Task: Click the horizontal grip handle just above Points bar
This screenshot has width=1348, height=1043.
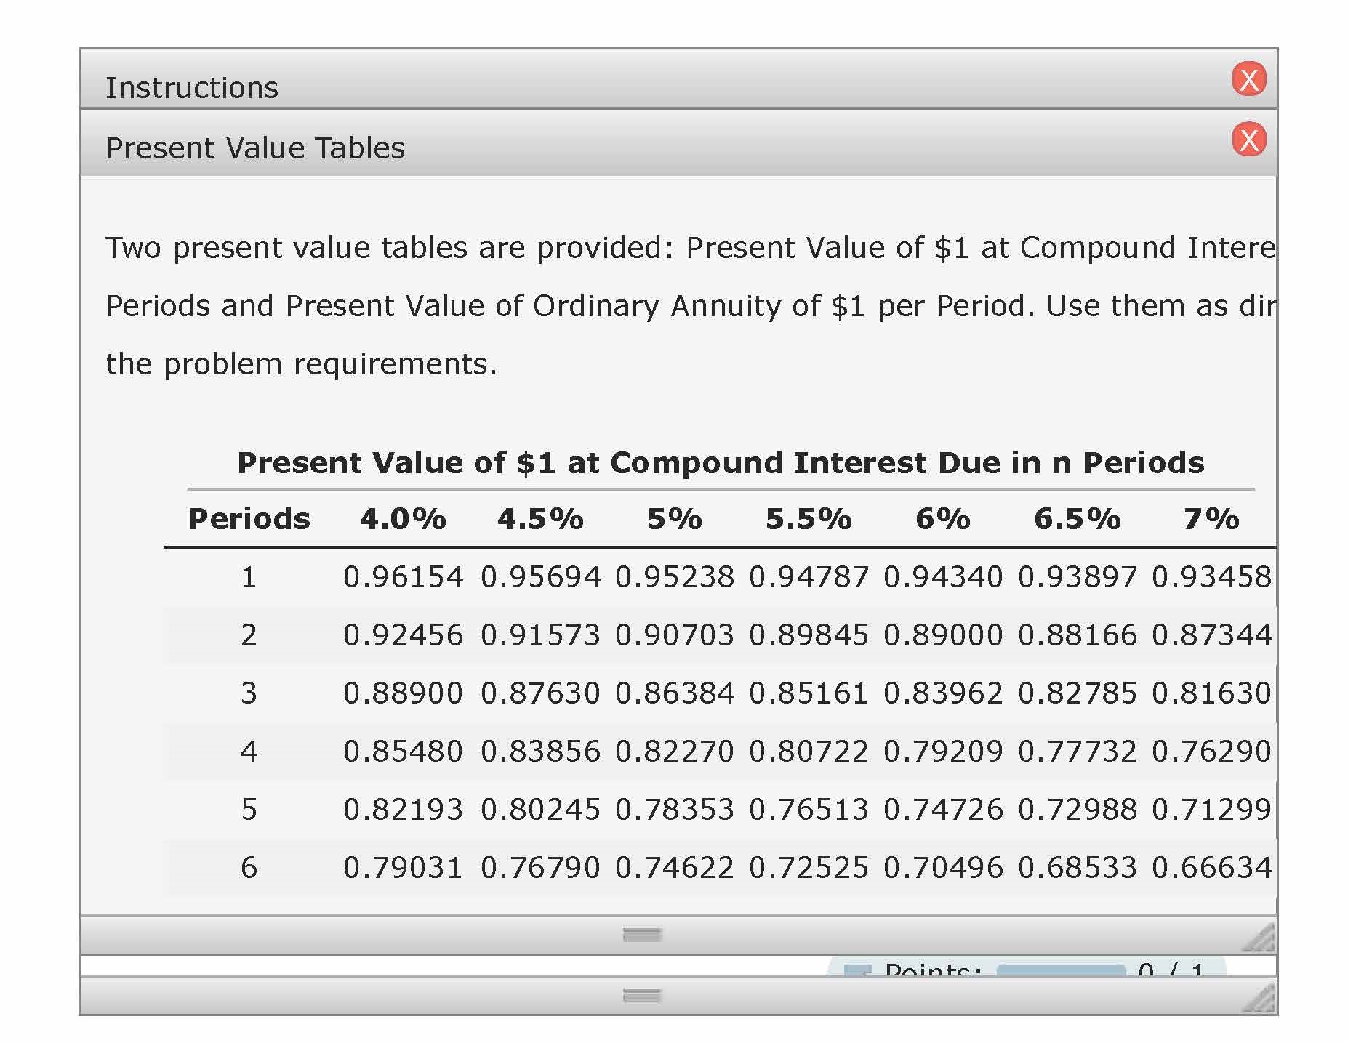Action: pos(642,935)
